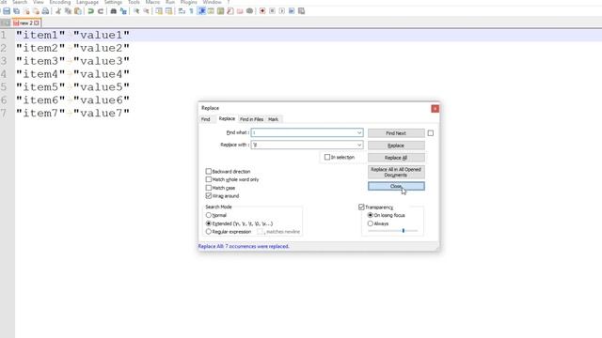
Task: Click the macro Playback icon
Action: coord(282,11)
